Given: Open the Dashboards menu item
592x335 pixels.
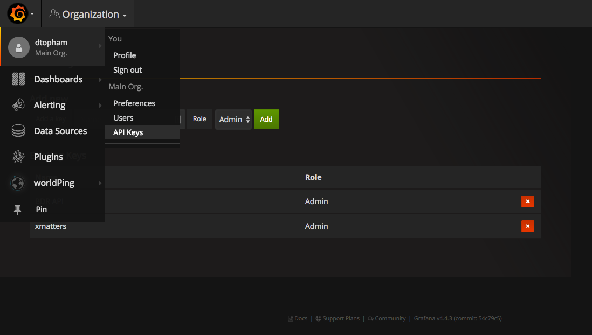Looking at the screenshot, I should pos(58,79).
